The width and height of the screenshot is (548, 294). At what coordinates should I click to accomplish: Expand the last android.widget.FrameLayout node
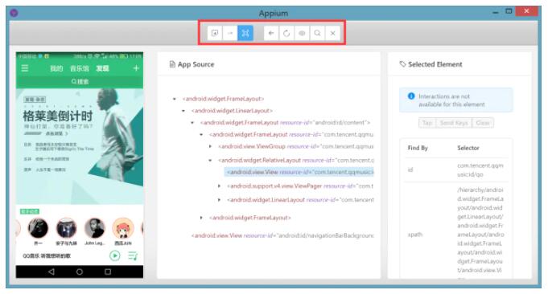[201, 218]
